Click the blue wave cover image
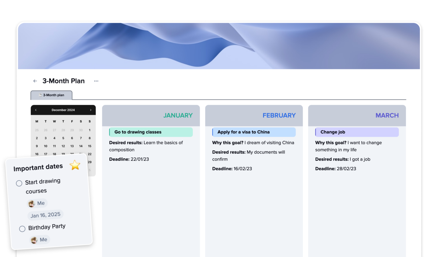Screen dimensions: 438x257 pyautogui.click(x=219, y=46)
